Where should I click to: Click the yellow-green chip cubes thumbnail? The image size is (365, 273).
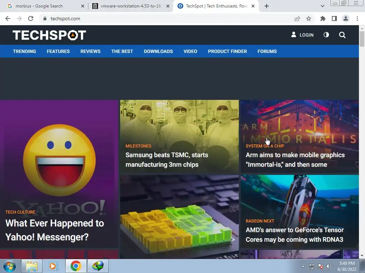click(179, 216)
